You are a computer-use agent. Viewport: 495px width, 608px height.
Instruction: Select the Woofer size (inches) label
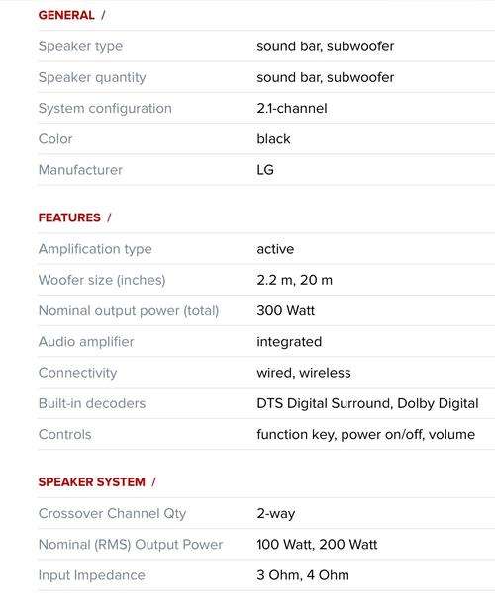point(102,280)
